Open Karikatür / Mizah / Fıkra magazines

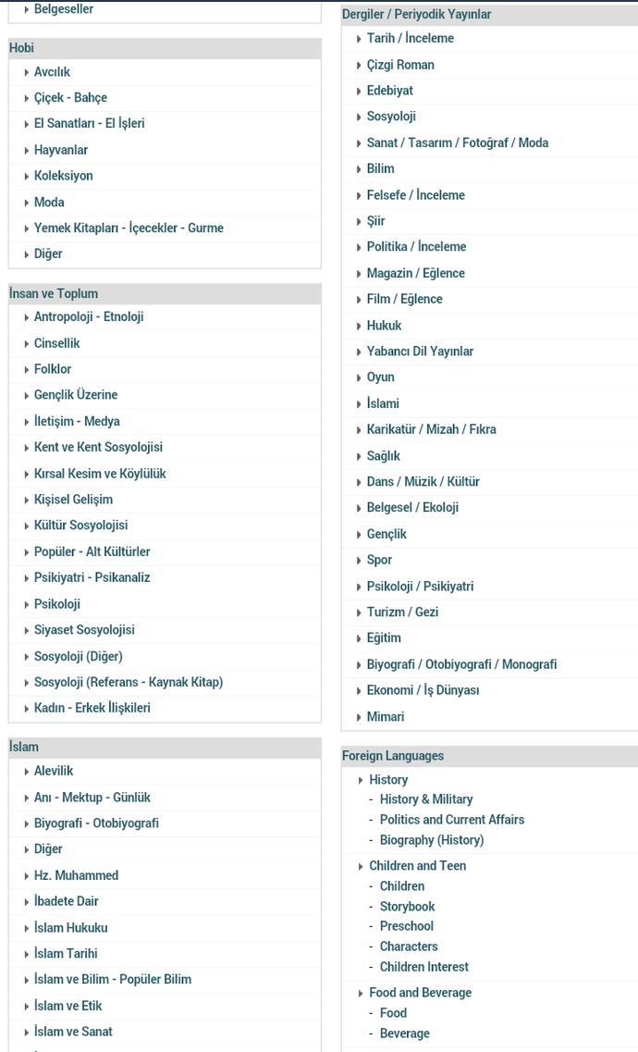(x=432, y=429)
